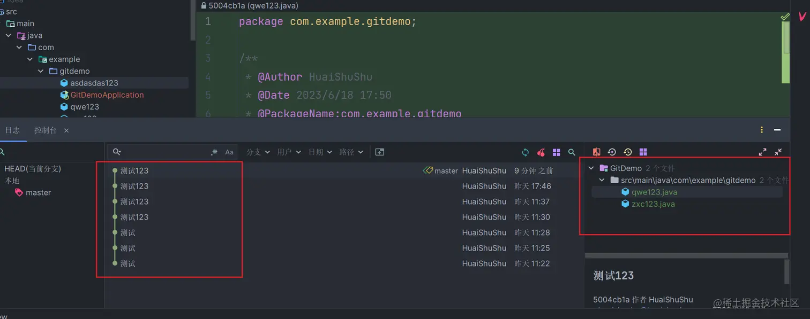Select the master branch in branch tree
Viewport: 810px width, 319px height.
(38, 192)
